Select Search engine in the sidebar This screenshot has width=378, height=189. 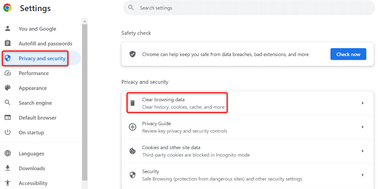tap(35, 103)
